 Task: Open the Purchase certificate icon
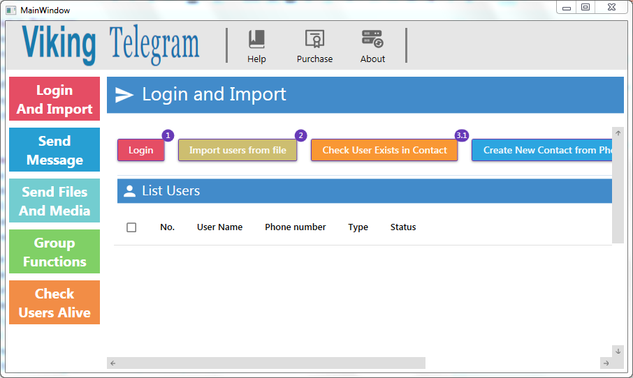(314, 39)
